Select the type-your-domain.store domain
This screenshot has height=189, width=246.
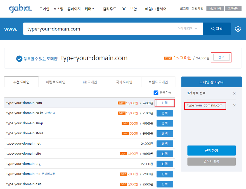[165, 134]
